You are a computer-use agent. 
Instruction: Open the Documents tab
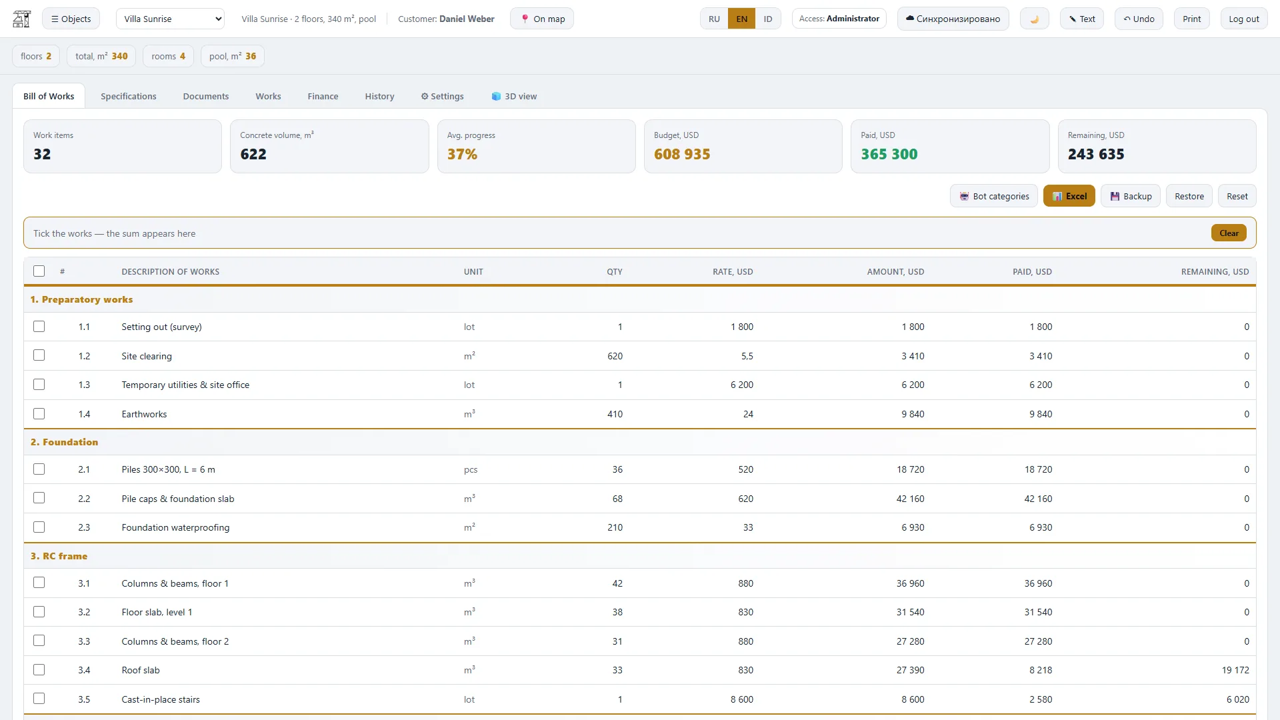point(206,96)
